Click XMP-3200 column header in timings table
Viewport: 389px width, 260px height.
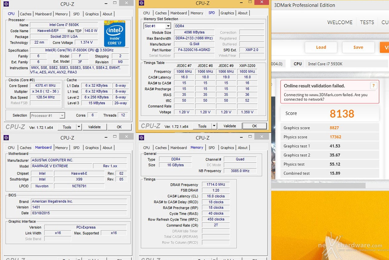pos(247,66)
